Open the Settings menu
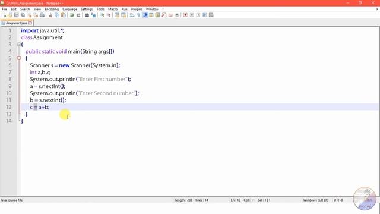Image resolution: width=380 pixels, height=214 pixels. point(87,9)
